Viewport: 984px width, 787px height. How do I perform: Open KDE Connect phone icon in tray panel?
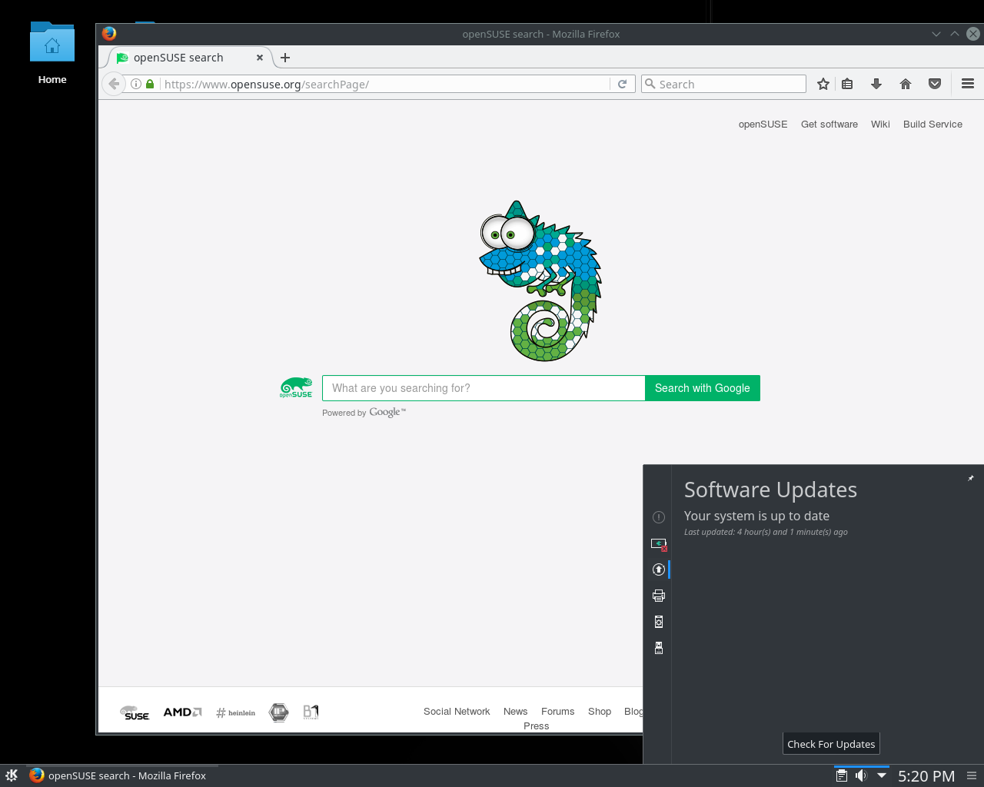pyautogui.click(x=659, y=622)
